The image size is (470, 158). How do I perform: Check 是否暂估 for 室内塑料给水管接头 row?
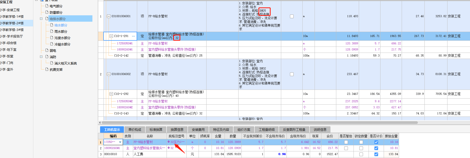click(346, 148)
